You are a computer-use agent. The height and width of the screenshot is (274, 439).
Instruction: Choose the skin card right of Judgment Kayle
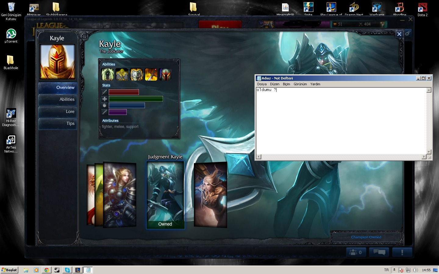(x=210, y=195)
